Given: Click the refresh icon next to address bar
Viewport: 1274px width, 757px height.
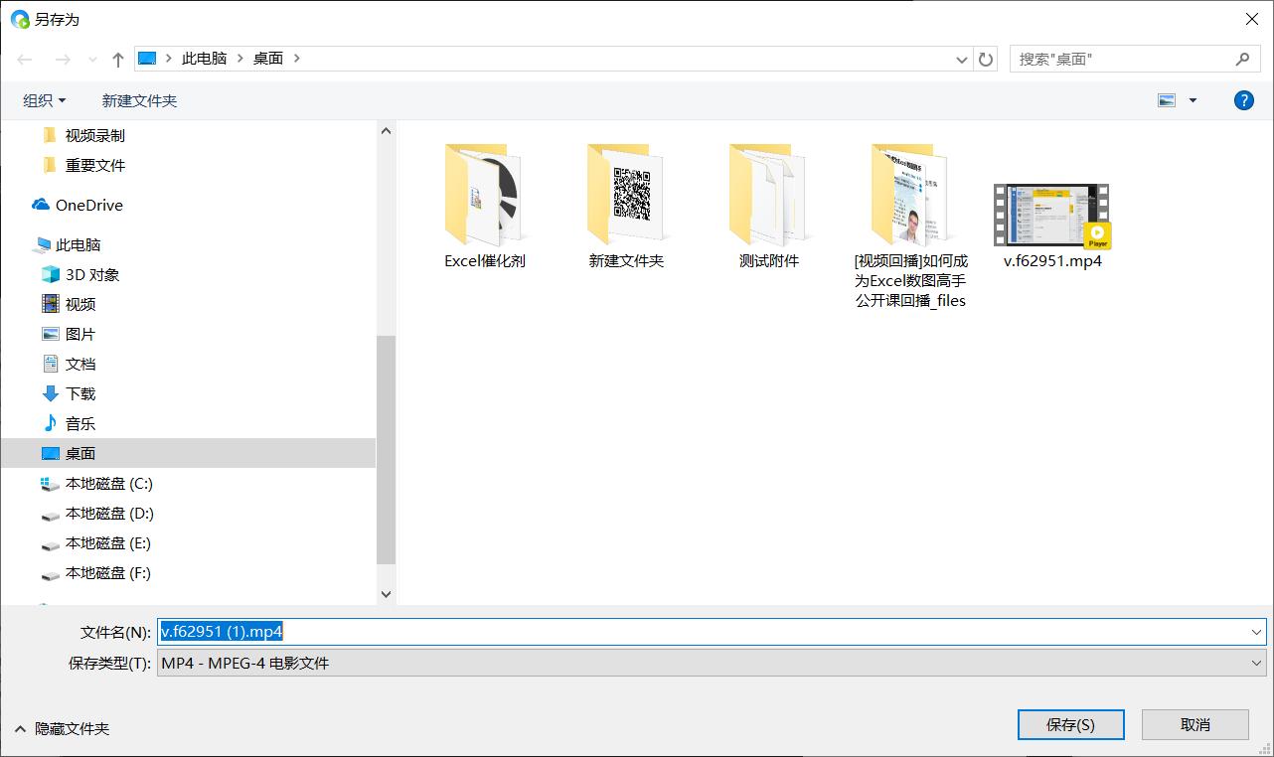Looking at the screenshot, I should tap(985, 59).
